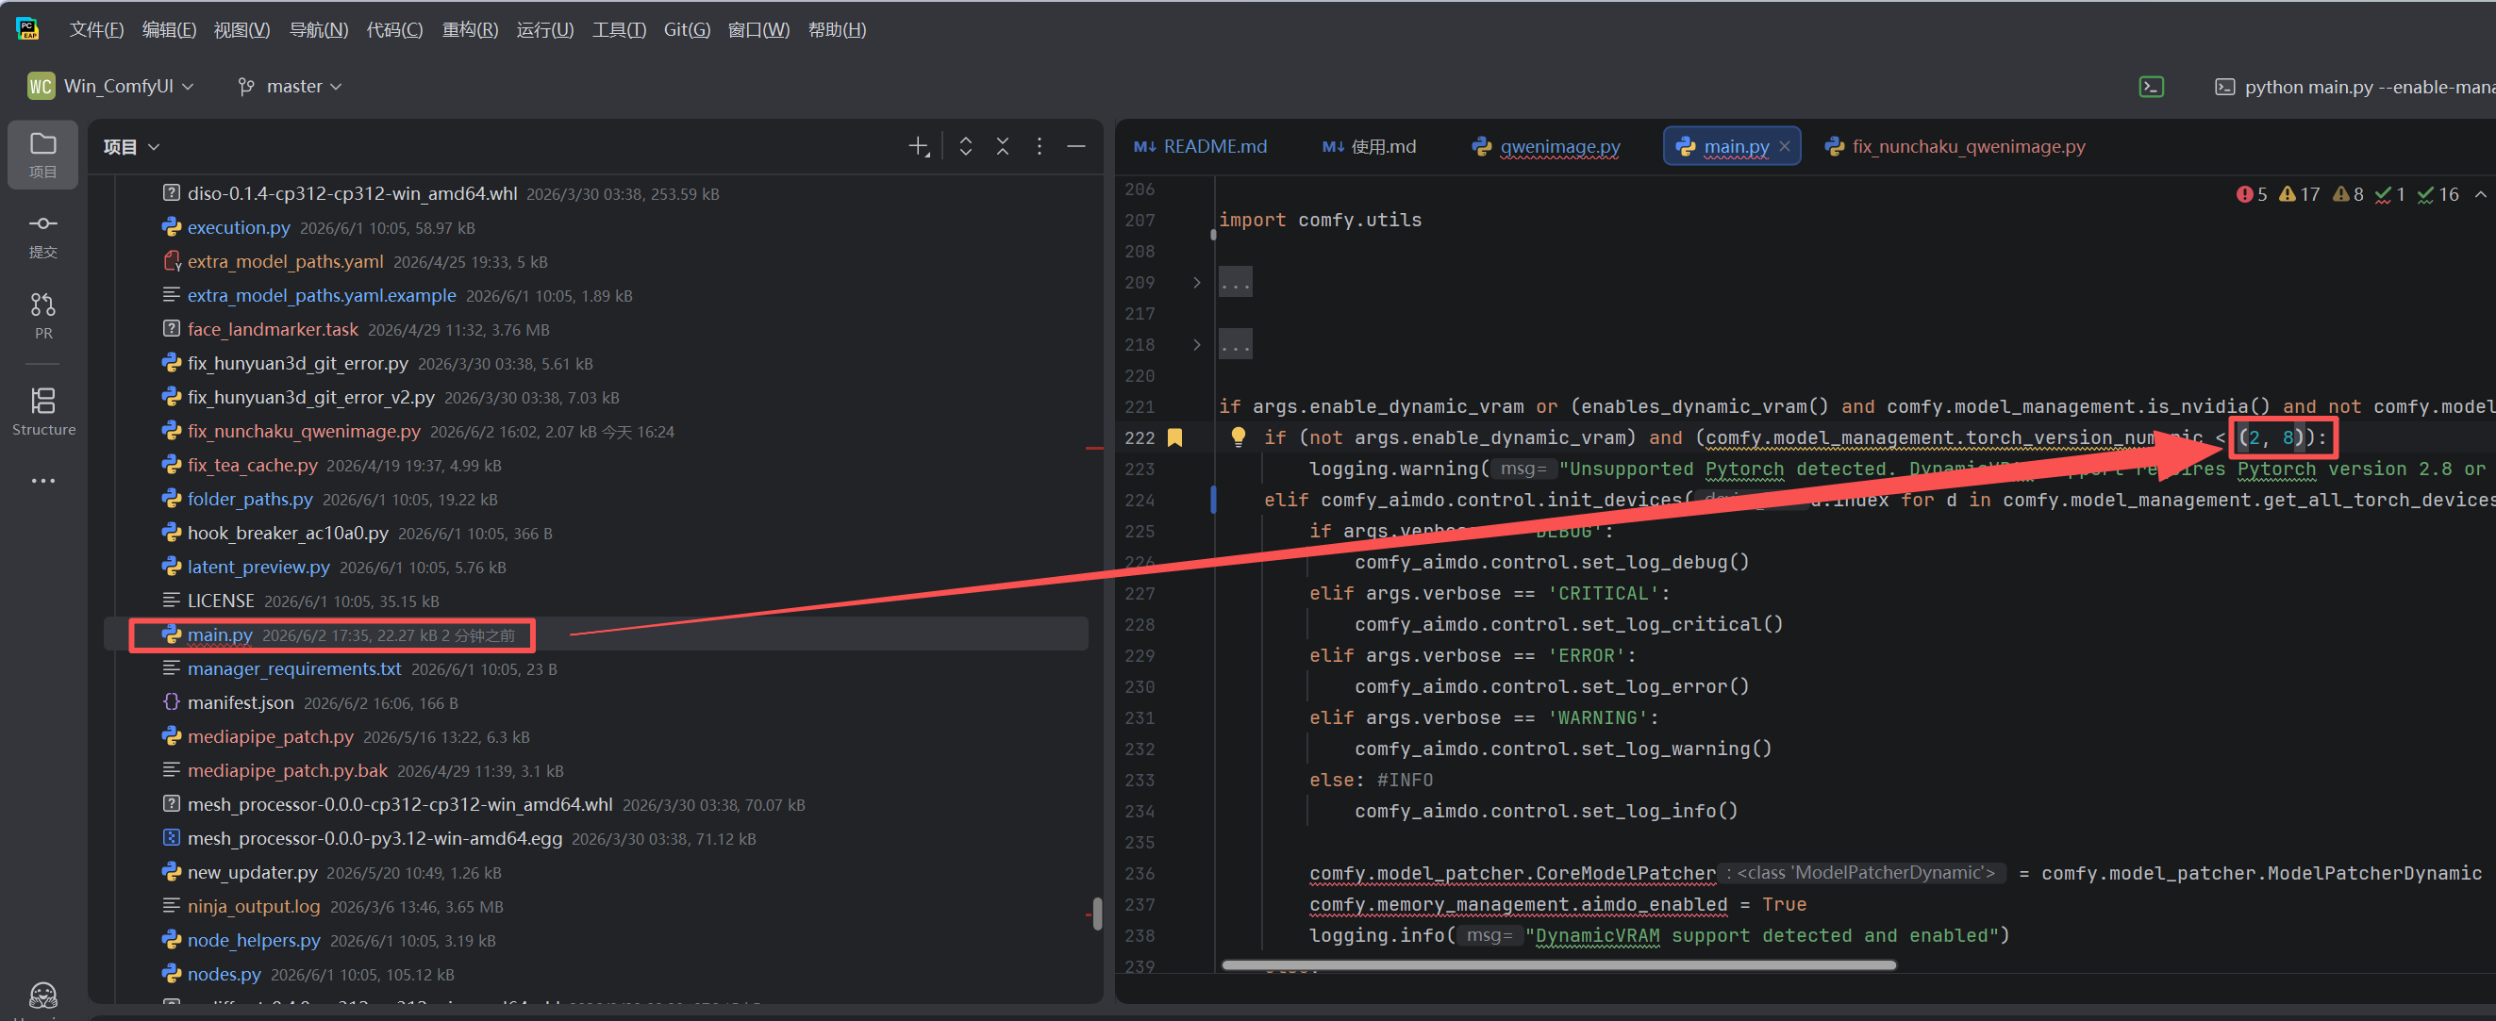The height and width of the screenshot is (1021, 2496).
Task: Click the 8 weak warnings indicator
Action: 2348,195
